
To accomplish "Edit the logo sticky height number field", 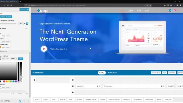I will tap(21, 24).
